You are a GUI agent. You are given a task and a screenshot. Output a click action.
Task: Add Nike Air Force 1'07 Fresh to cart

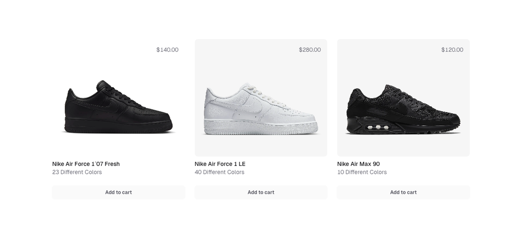click(118, 192)
